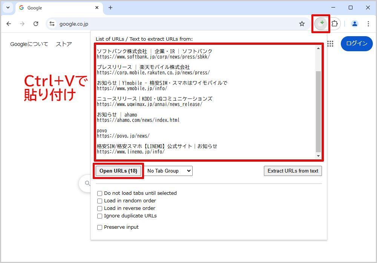Select the Google tab
Viewport: 377px width, 263px height.
[59, 8]
